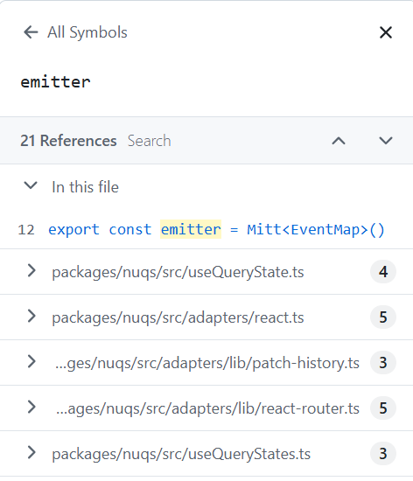The image size is (413, 481).
Task: Expand react-router.ts references
Action: click(31, 407)
